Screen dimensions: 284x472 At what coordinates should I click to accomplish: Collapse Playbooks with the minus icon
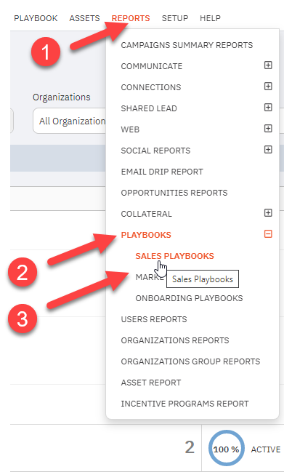pos(268,234)
